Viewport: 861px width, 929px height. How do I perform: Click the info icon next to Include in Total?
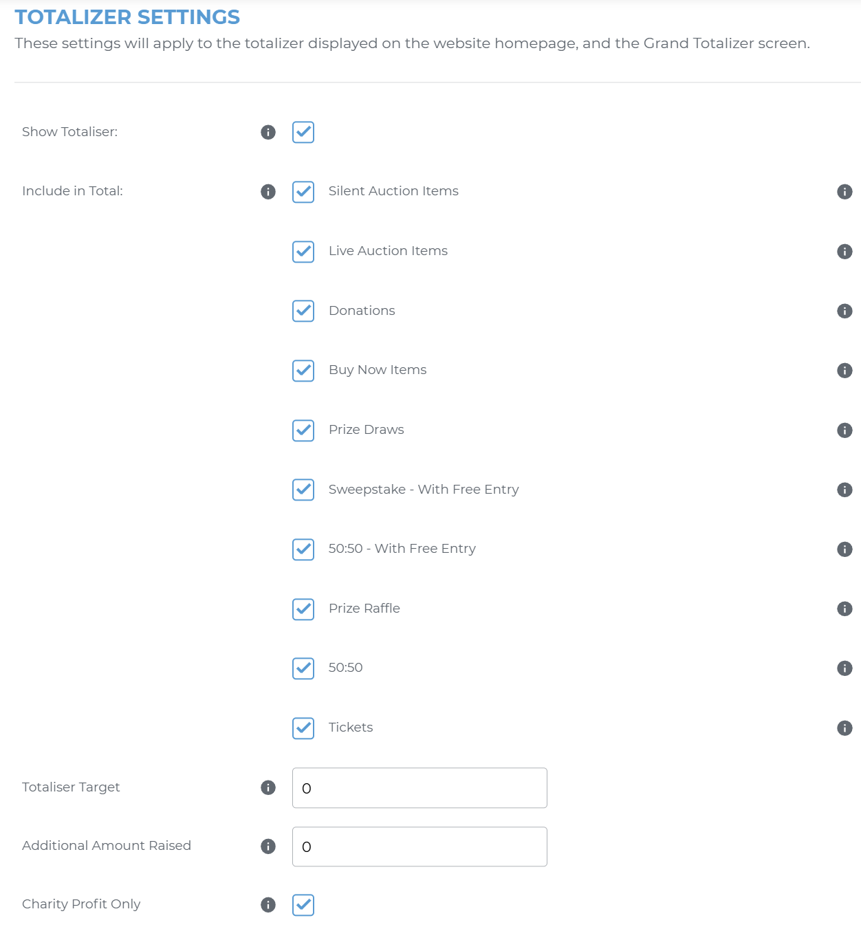pos(268,193)
